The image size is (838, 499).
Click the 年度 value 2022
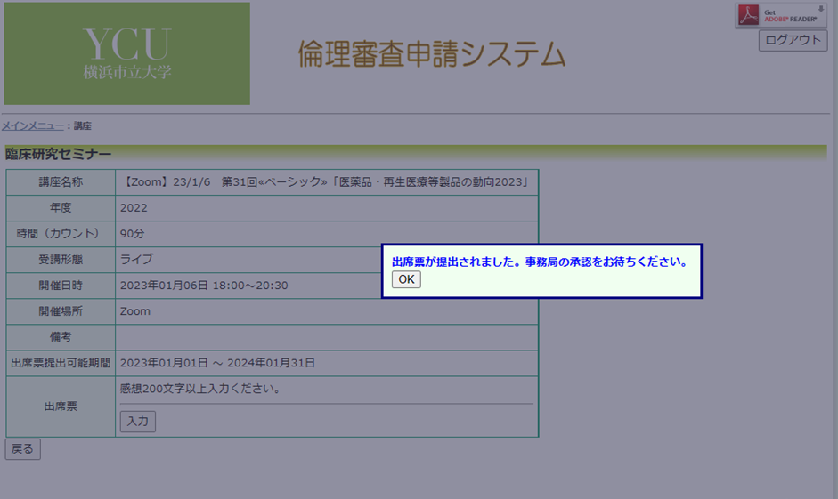[134, 208]
